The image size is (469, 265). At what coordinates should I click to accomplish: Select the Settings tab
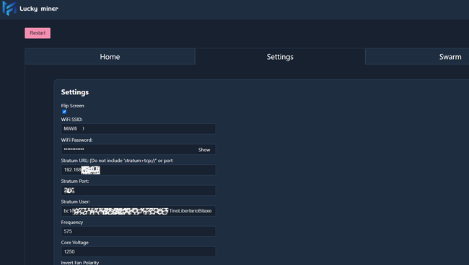pos(280,57)
